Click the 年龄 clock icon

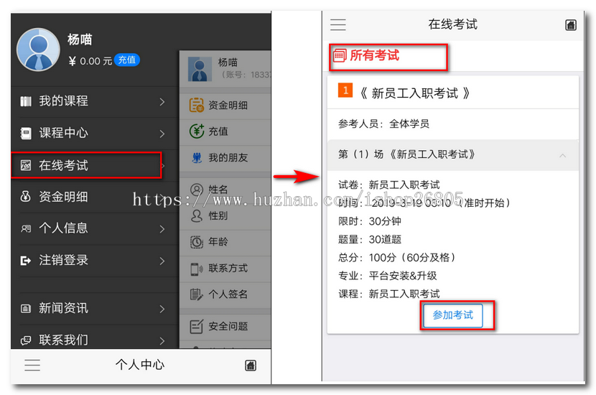click(197, 242)
